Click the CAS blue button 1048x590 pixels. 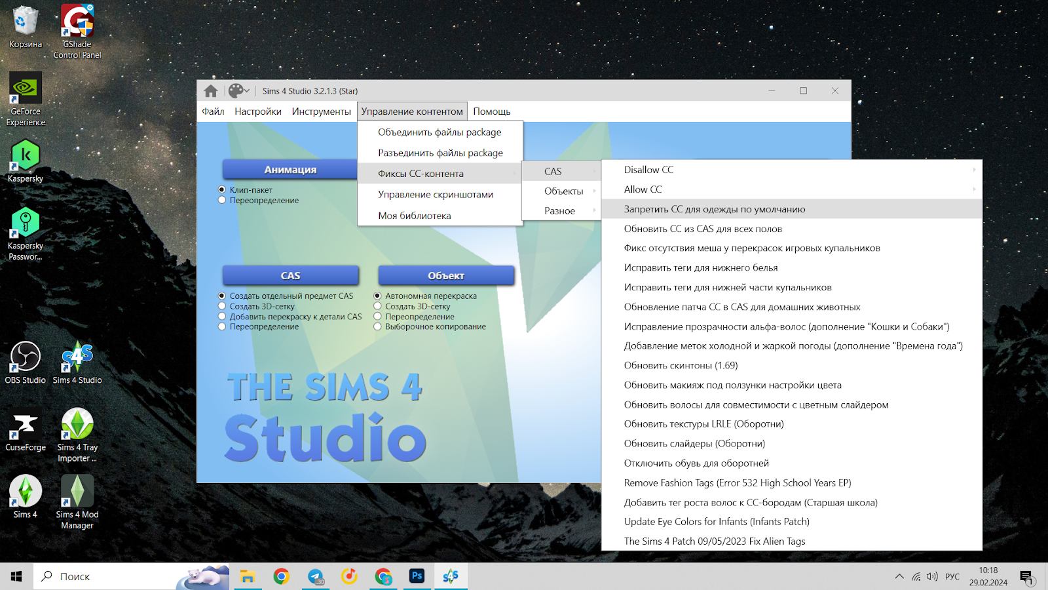290,275
